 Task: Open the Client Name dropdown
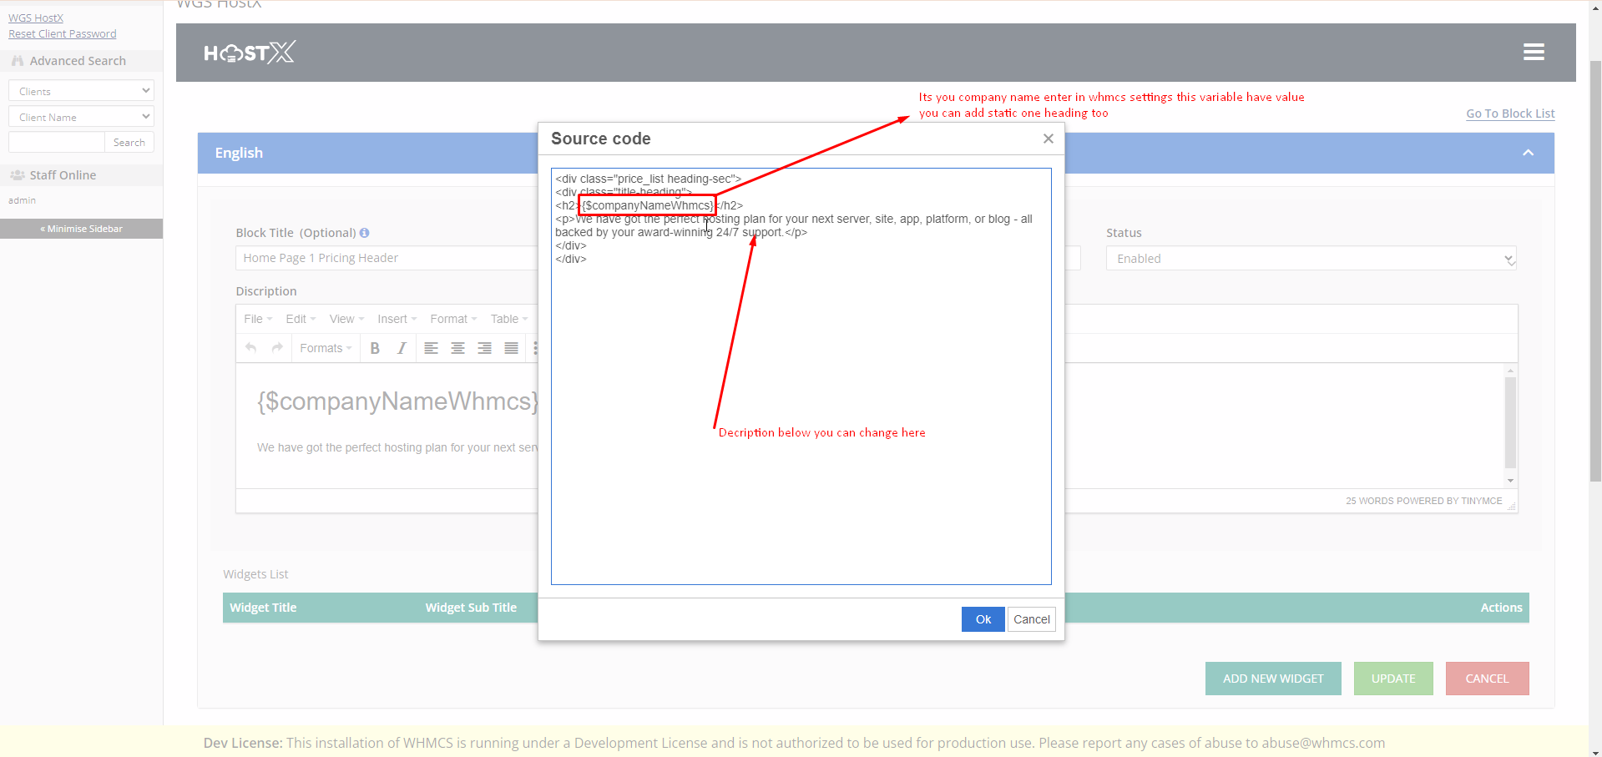(81, 117)
